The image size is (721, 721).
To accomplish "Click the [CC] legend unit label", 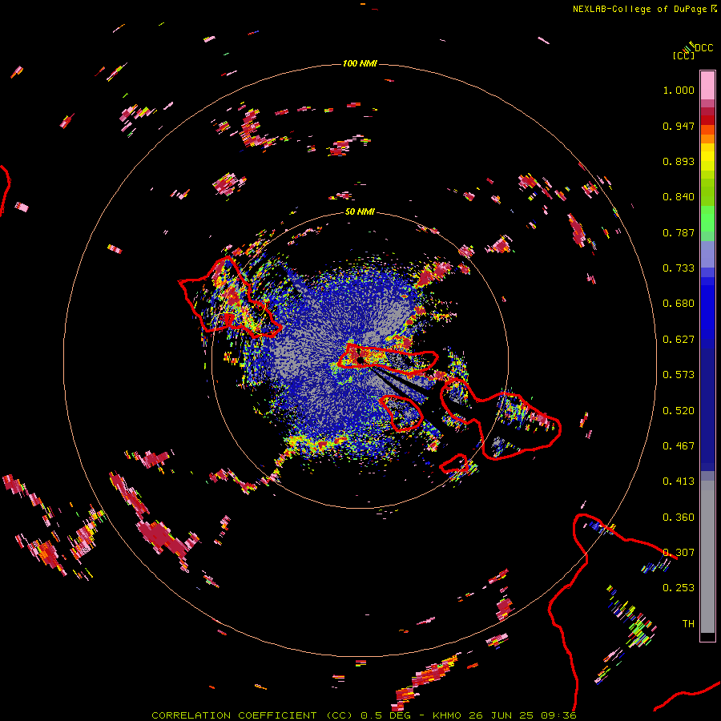I will (x=683, y=55).
